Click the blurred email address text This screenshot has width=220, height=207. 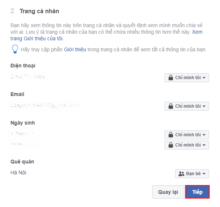[x=44, y=105]
